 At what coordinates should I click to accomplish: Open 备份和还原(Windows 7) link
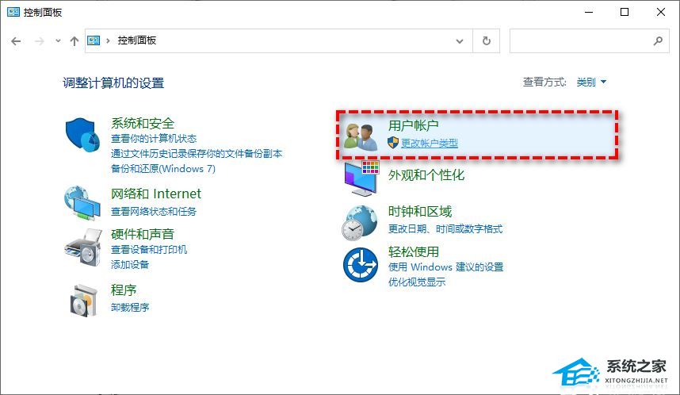[163, 168]
